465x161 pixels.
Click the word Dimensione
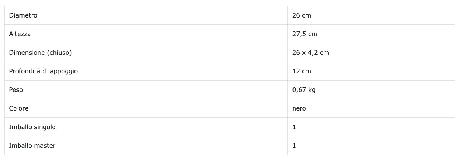tap(27, 53)
